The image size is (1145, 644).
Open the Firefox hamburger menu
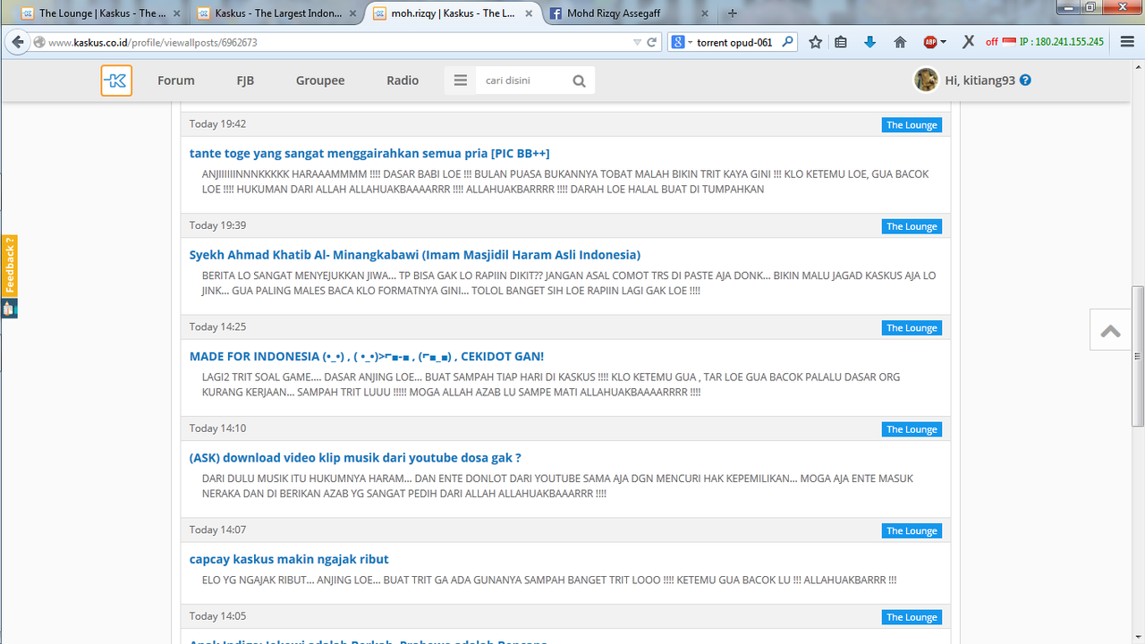click(x=1127, y=42)
